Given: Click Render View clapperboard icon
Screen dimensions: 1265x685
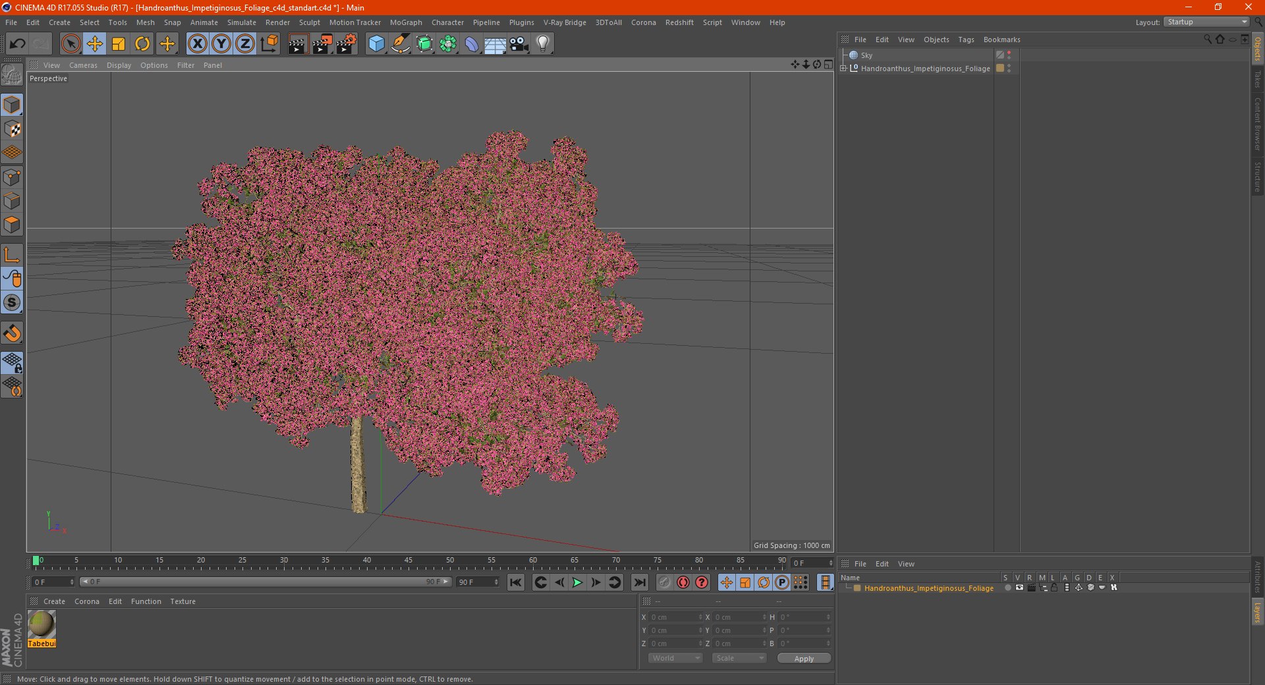Looking at the screenshot, I should coord(298,44).
